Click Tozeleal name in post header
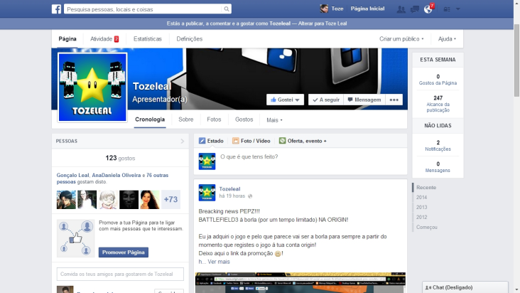 point(230,188)
